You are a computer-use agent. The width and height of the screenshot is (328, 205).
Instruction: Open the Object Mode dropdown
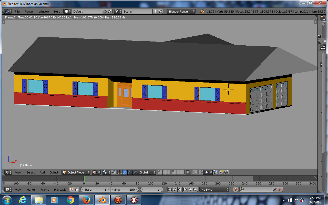[76, 172]
